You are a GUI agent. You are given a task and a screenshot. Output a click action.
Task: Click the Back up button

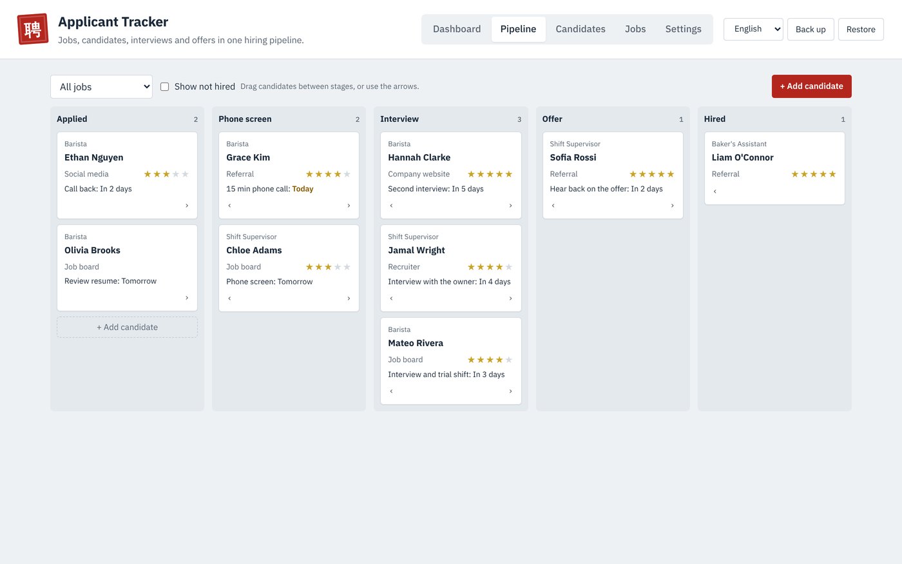[811, 29]
